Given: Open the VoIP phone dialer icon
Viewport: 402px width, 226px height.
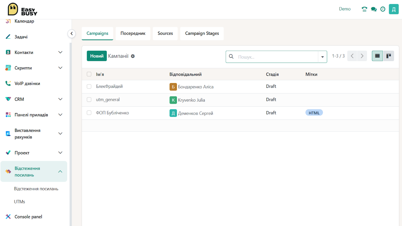Looking at the screenshot, I should pyautogui.click(x=364, y=9).
